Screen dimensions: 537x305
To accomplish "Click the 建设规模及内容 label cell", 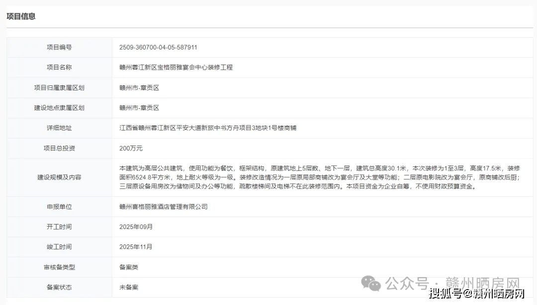I will click(x=59, y=177).
